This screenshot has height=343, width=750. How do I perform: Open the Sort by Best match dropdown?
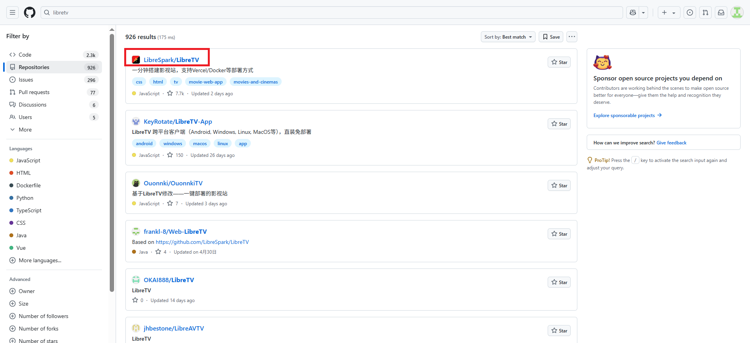(508, 37)
